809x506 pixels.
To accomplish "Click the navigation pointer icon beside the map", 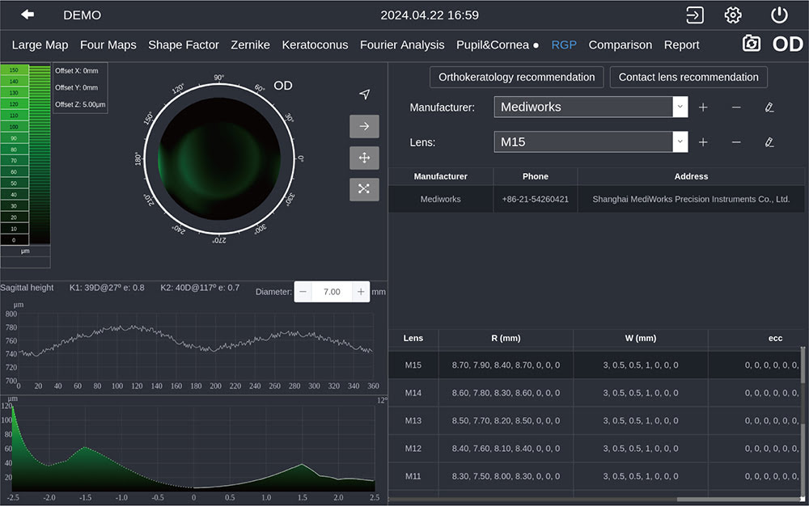I will click(x=364, y=95).
